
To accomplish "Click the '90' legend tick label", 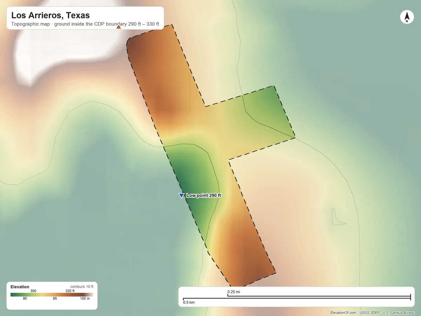I will coord(25,298).
